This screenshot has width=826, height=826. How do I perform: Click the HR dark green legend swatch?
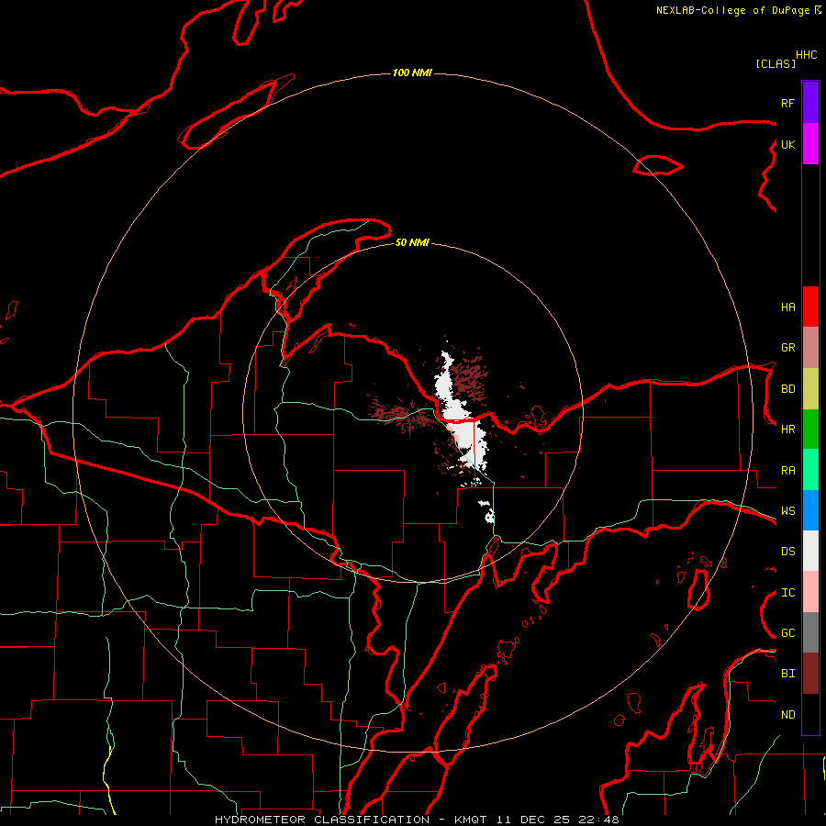coord(810,430)
